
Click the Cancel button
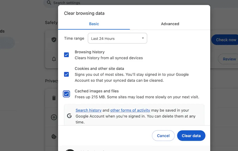163,136
